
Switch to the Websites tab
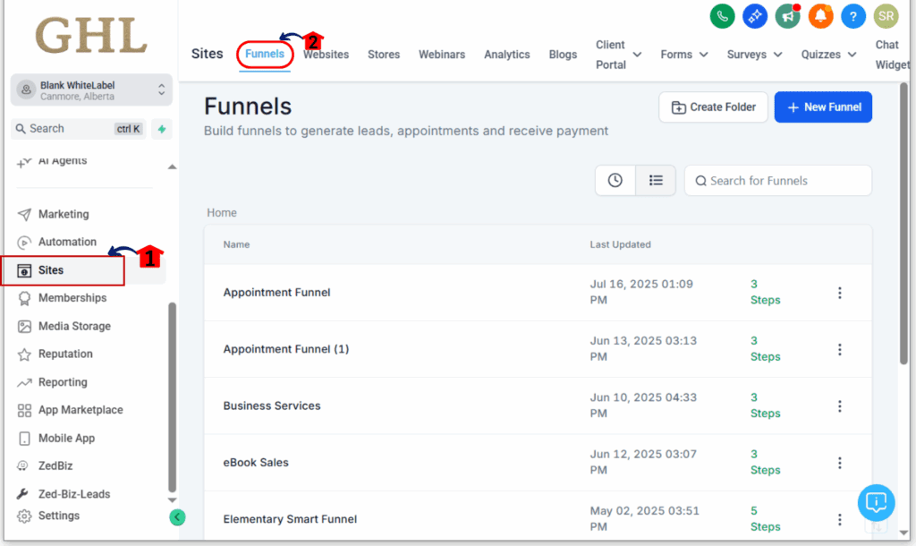(x=326, y=55)
